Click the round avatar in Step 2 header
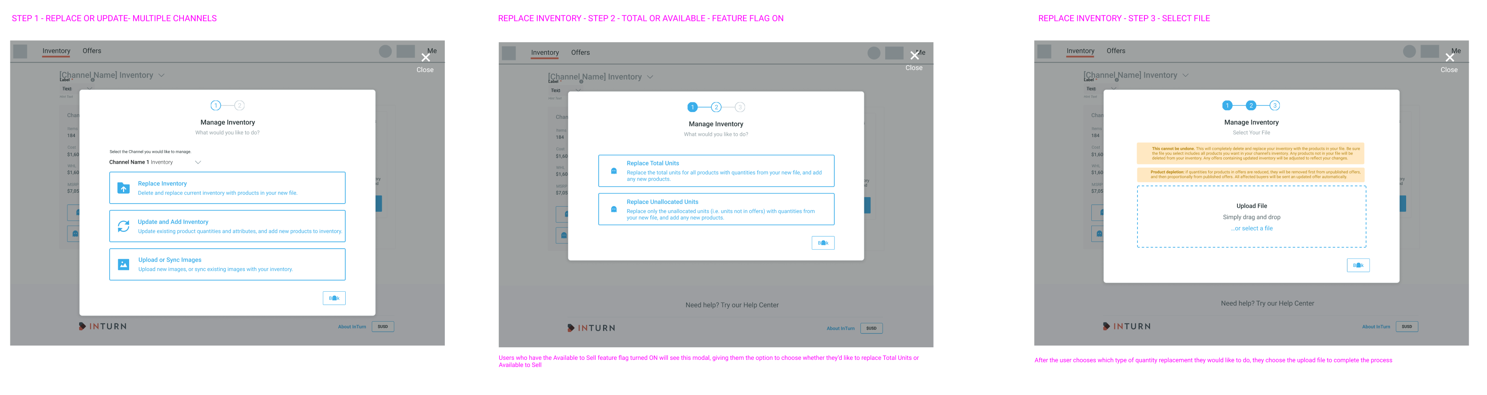Viewport: 1487px width, 395px height. 874,53
